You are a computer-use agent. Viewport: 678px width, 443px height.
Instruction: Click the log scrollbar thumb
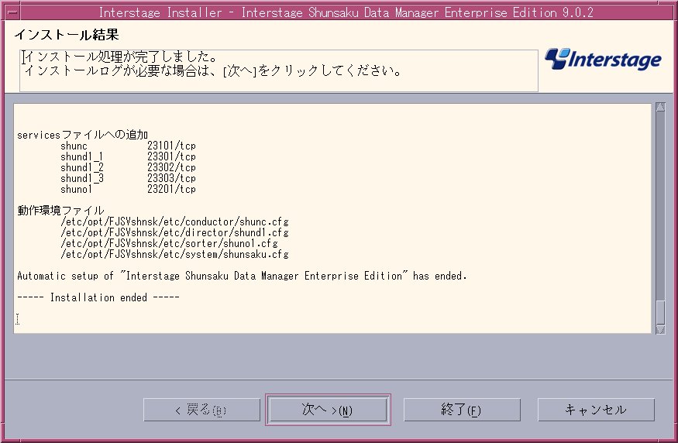(660, 312)
